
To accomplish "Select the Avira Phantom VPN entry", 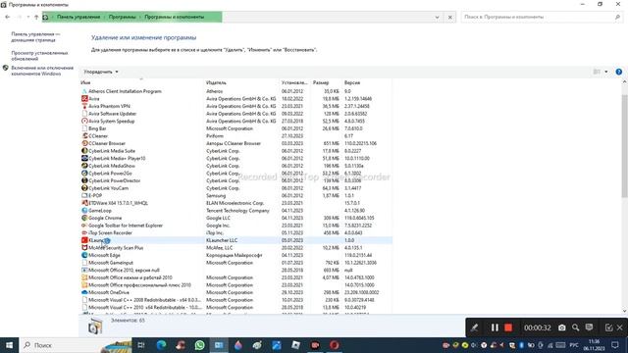I will [x=235, y=106].
